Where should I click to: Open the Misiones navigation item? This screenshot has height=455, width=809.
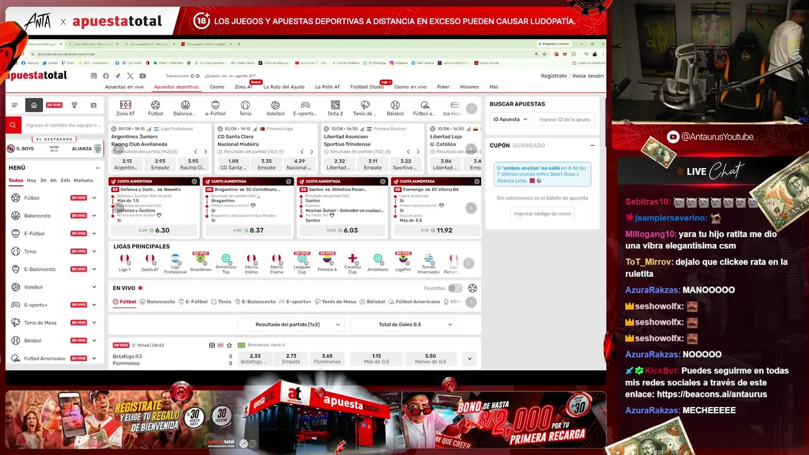(x=470, y=87)
